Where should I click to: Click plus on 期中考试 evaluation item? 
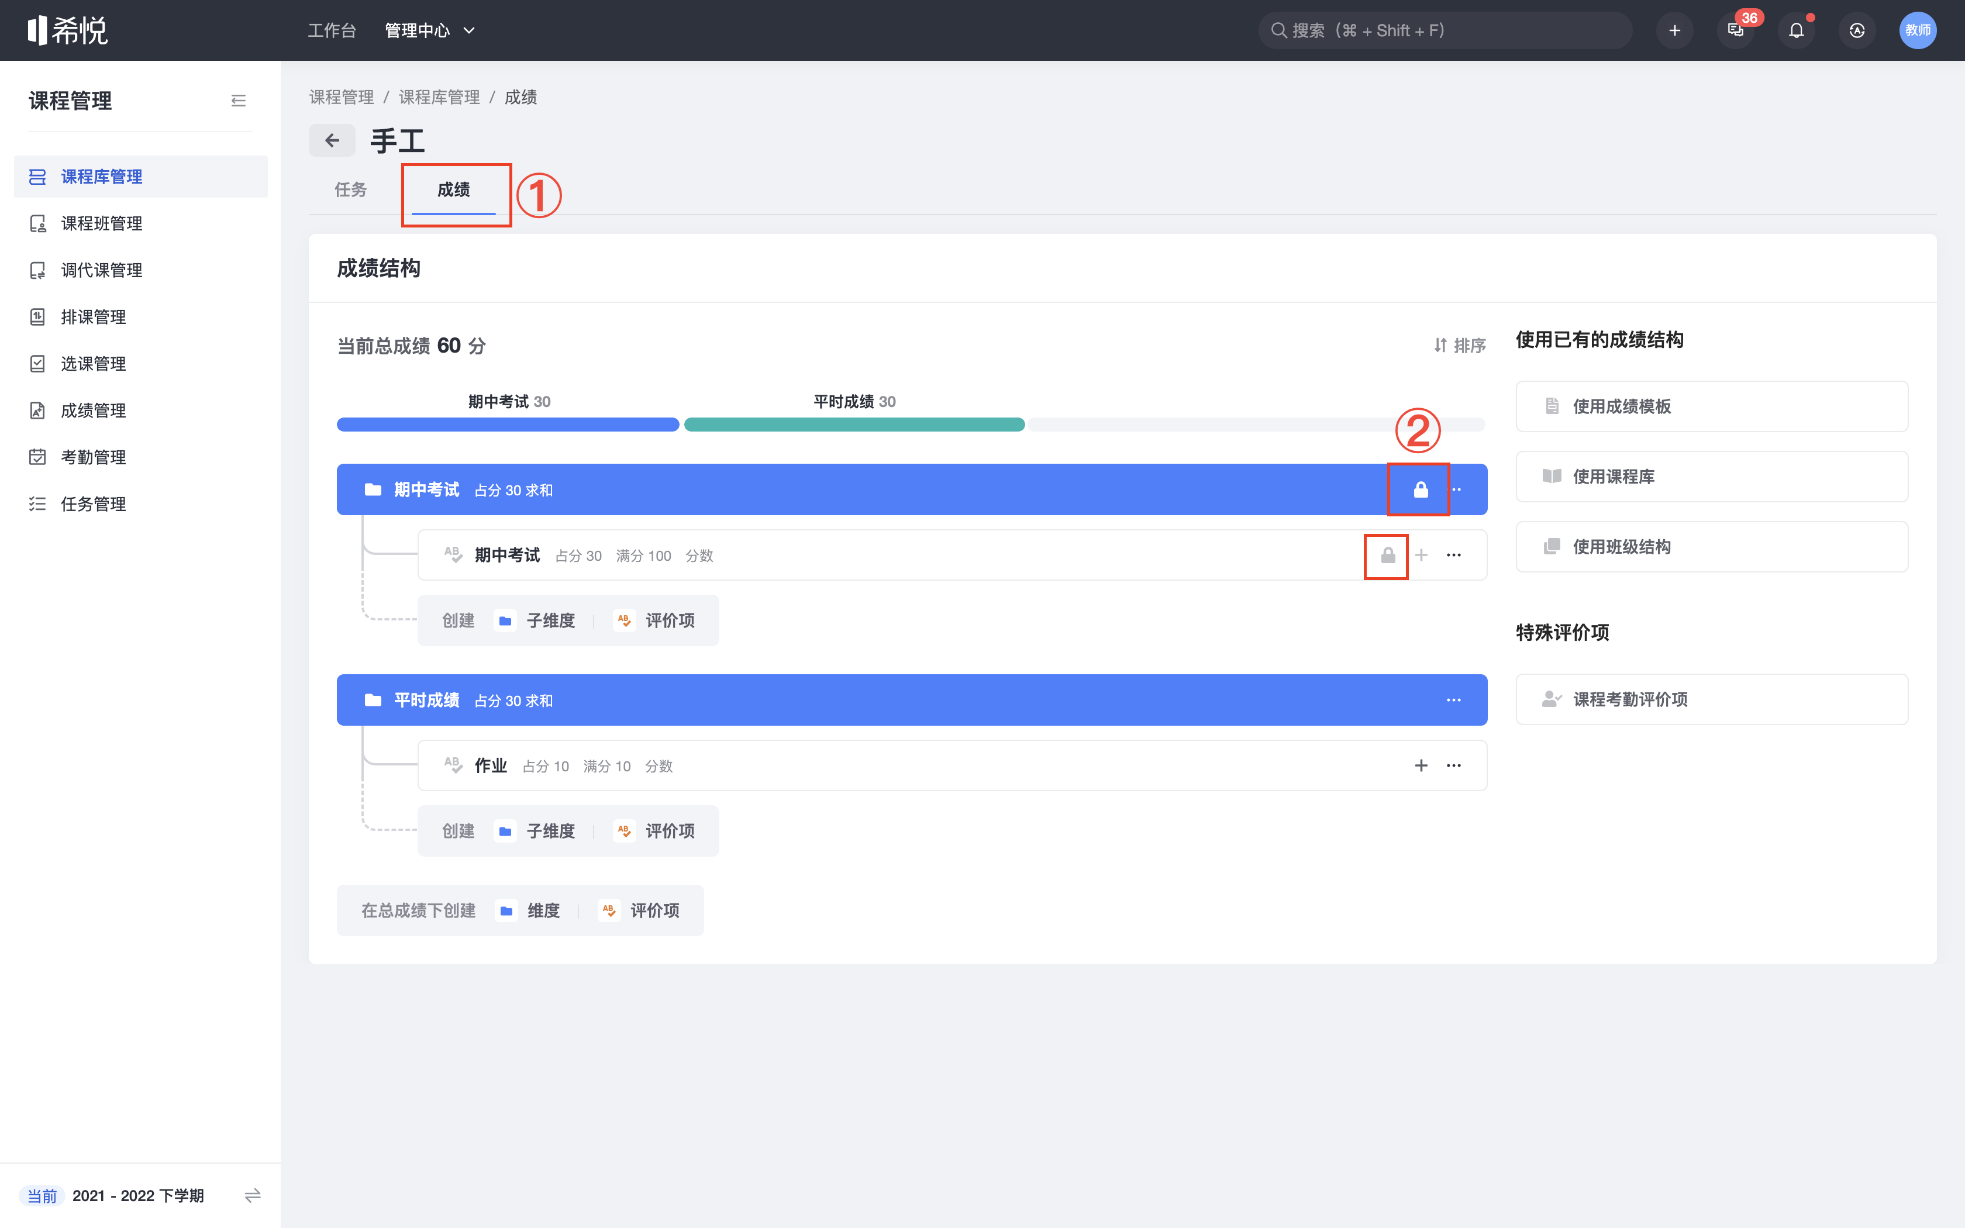(1421, 556)
